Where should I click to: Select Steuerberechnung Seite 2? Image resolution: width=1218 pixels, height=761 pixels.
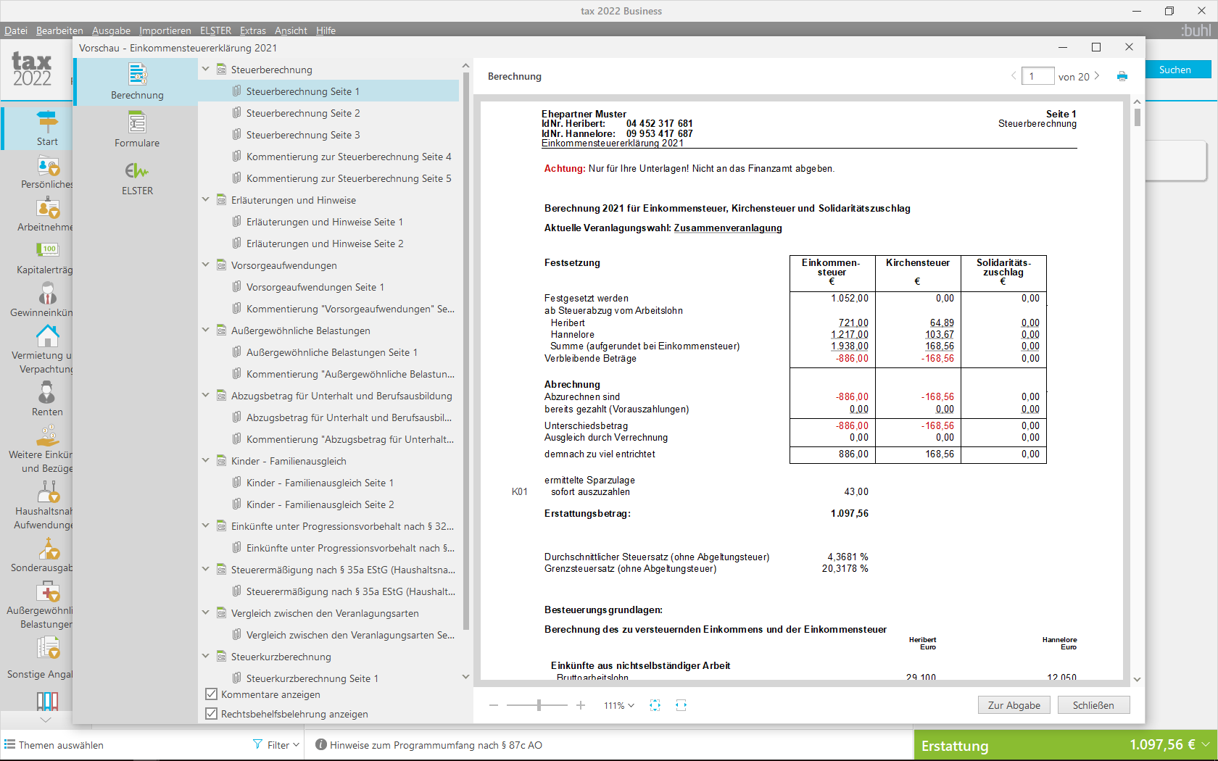pos(303,113)
